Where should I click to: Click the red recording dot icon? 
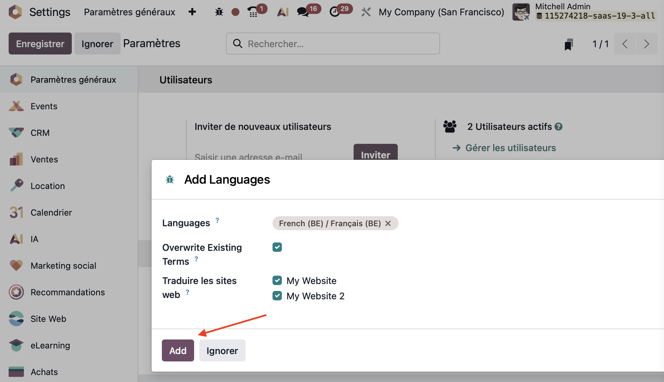coord(236,12)
